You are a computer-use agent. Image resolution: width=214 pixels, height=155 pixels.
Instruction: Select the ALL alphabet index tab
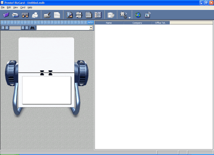pos(90,22)
